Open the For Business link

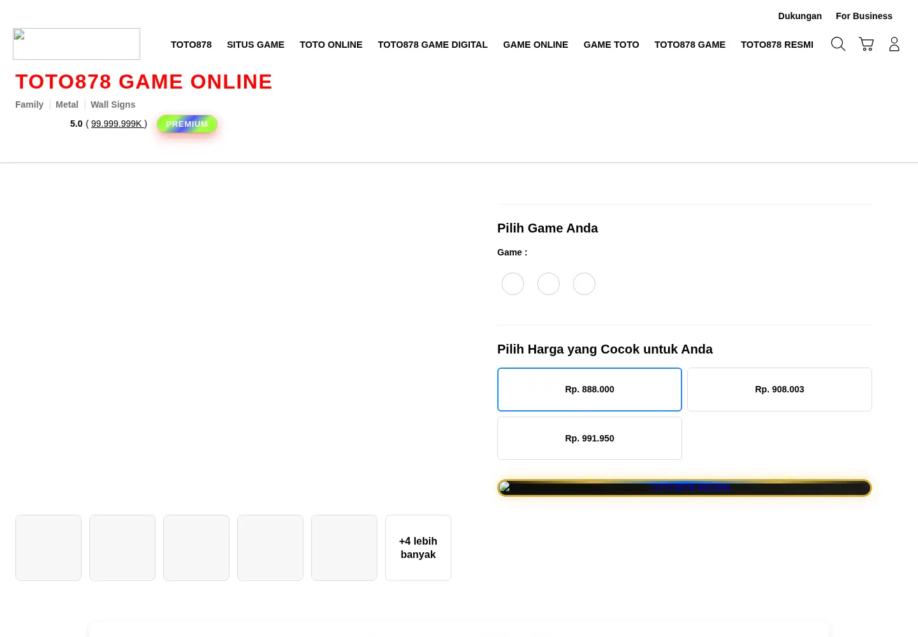pos(864,16)
